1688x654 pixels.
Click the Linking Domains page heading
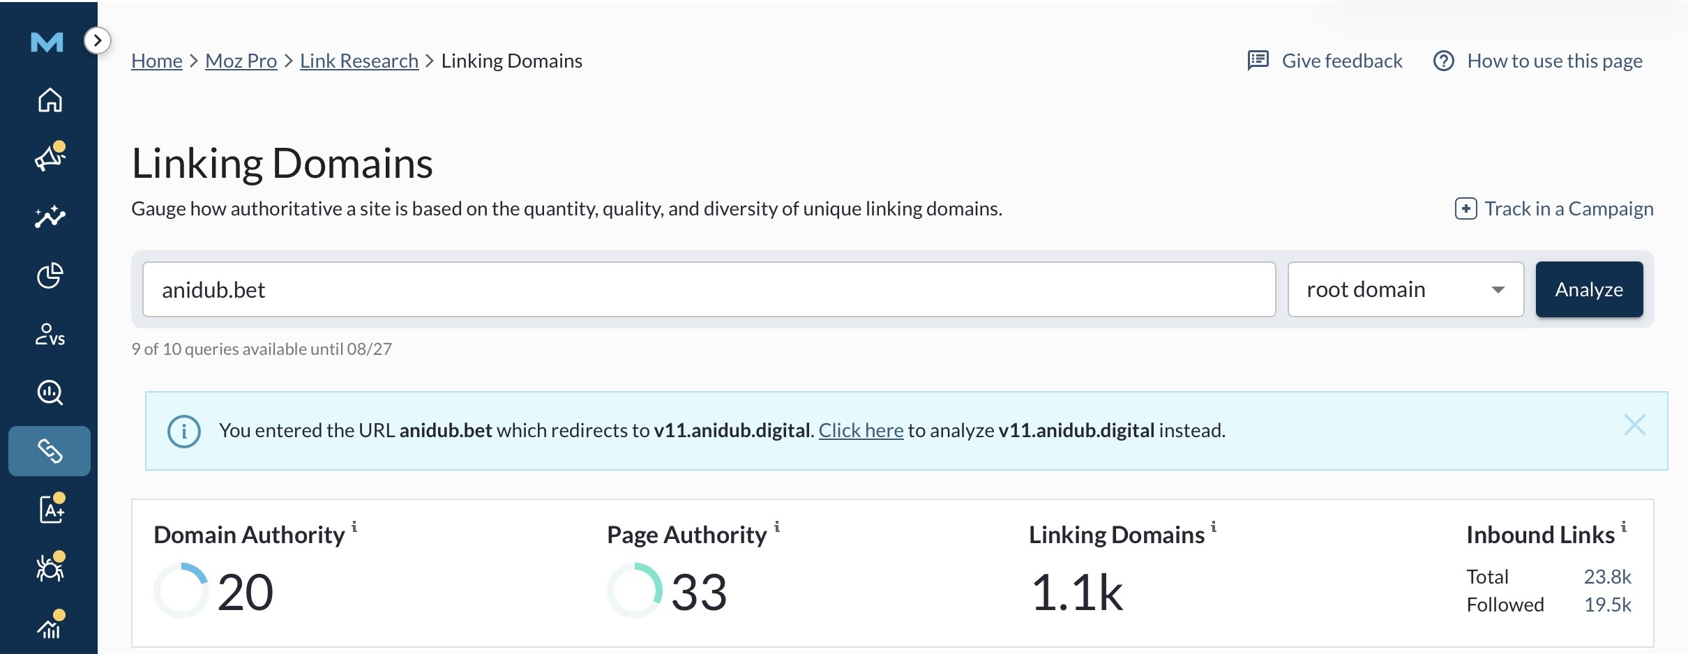coord(282,164)
